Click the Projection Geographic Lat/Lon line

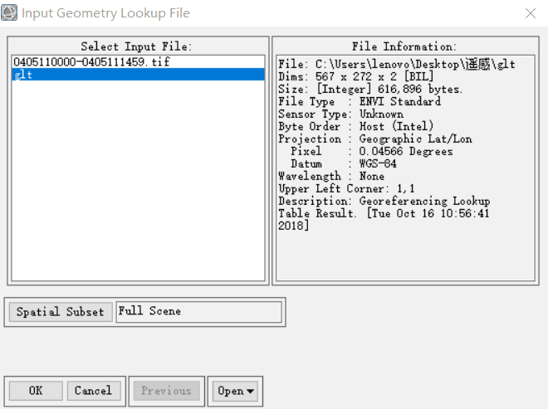click(x=375, y=139)
